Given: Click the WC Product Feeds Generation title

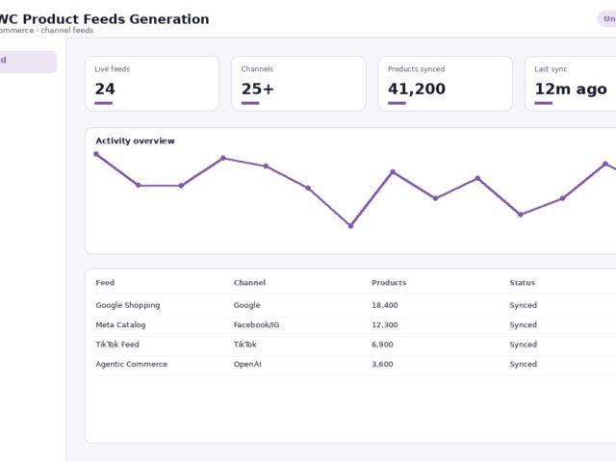Looking at the screenshot, I should click(104, 19).
